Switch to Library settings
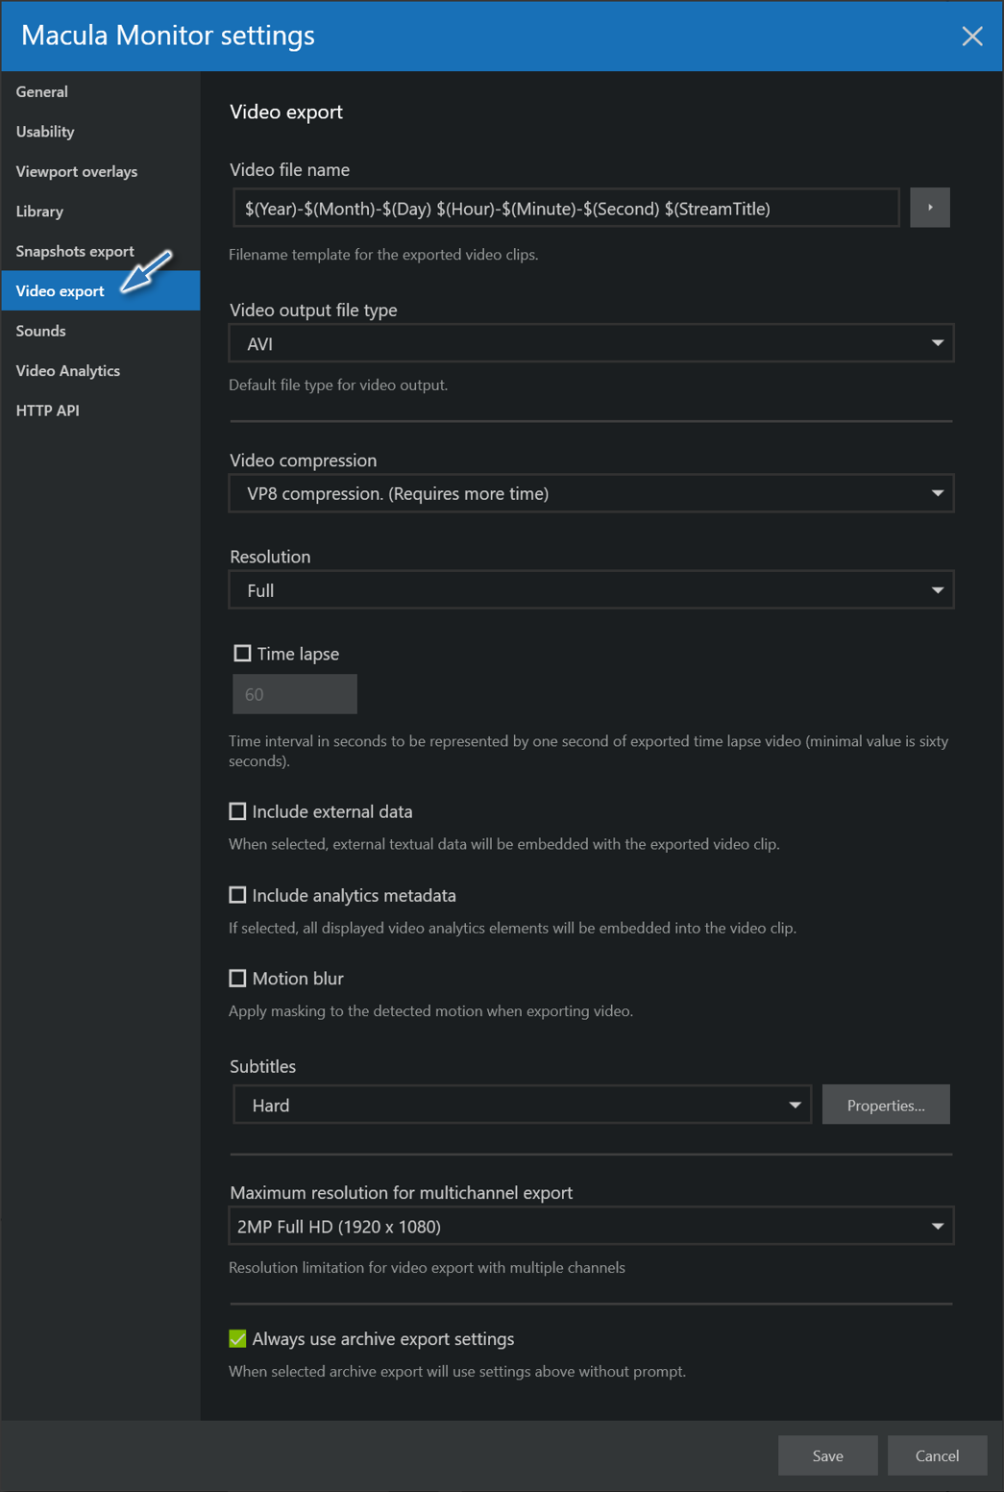 pyautogui.click(x=100, y=211)
